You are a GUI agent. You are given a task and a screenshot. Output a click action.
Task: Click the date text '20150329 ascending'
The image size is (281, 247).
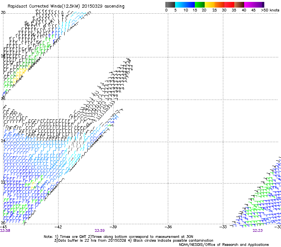[103, 6]
